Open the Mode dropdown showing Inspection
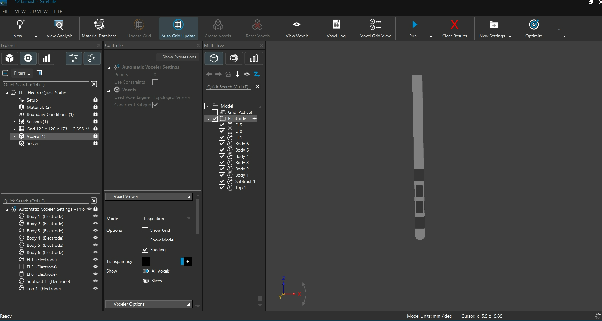This screenshot has width=602, height=321. (x=167, y=219)
